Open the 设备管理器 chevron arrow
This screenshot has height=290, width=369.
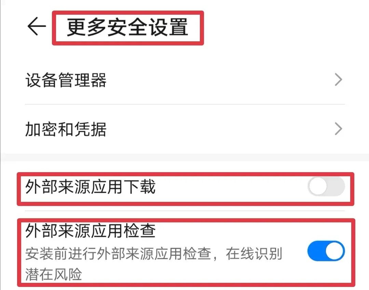click(338, 80)
